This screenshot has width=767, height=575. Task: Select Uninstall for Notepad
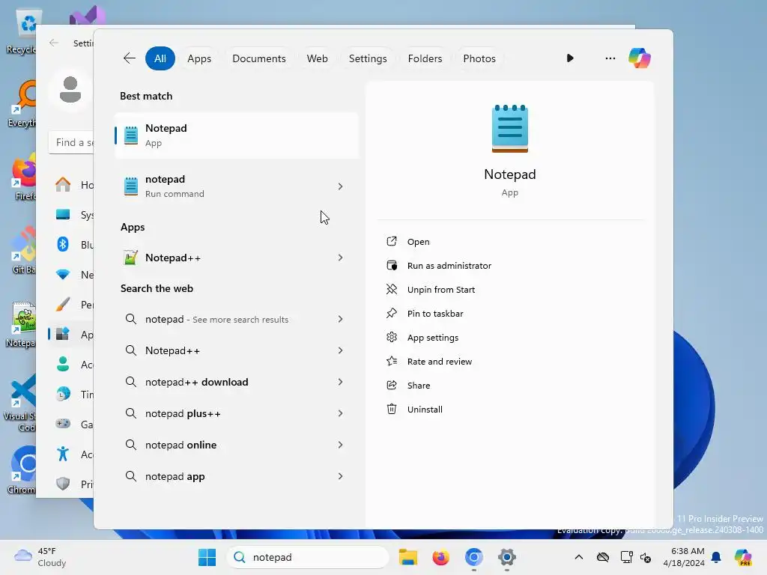coord(425,410)
